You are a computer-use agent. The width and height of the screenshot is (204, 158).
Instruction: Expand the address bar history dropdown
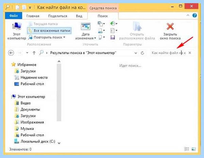coord(136,53)
